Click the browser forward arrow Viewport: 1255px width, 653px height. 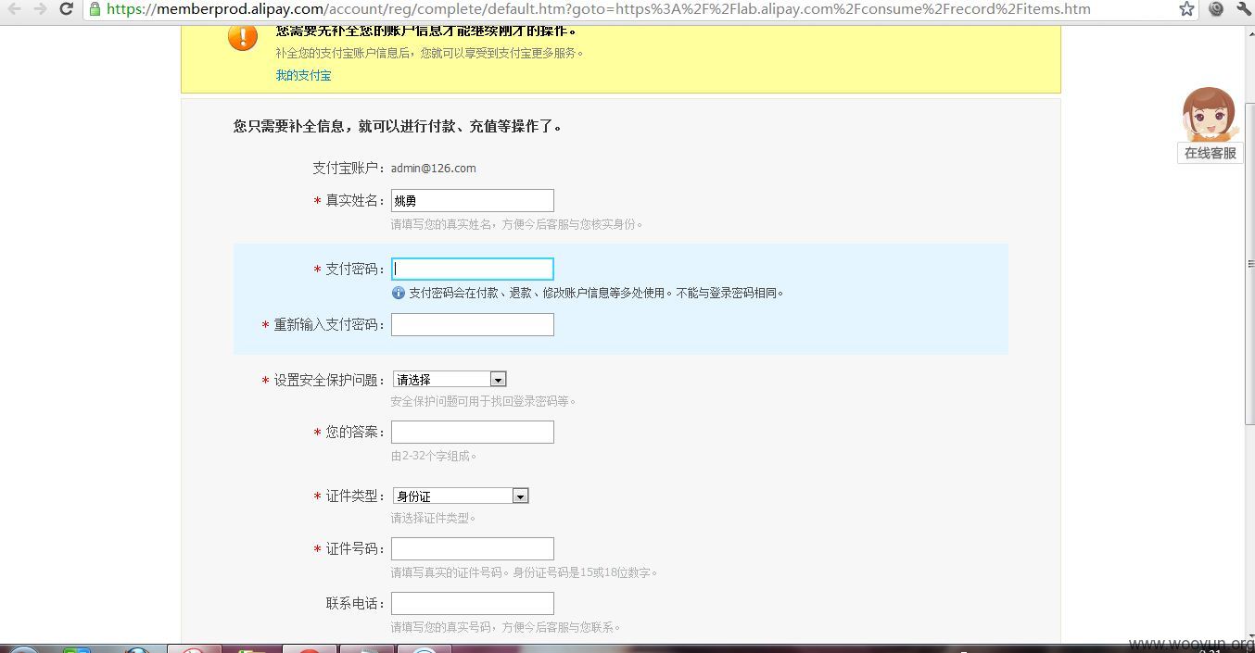coord(40,9)
